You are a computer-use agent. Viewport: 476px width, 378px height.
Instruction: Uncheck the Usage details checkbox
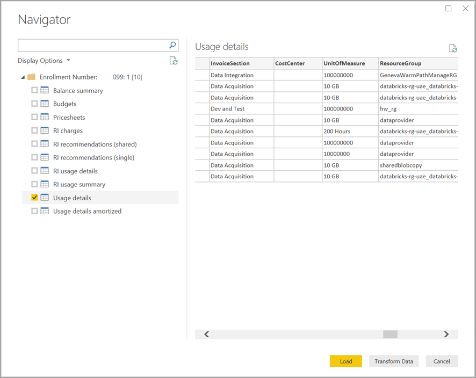[x=34, y=198]
